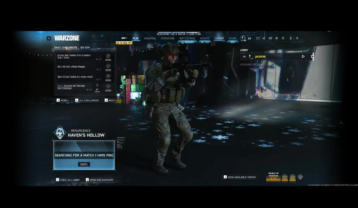Click the greyed-out 2XP token icon
The height and width of the screenshot is (208, 358).
point(300,177)
